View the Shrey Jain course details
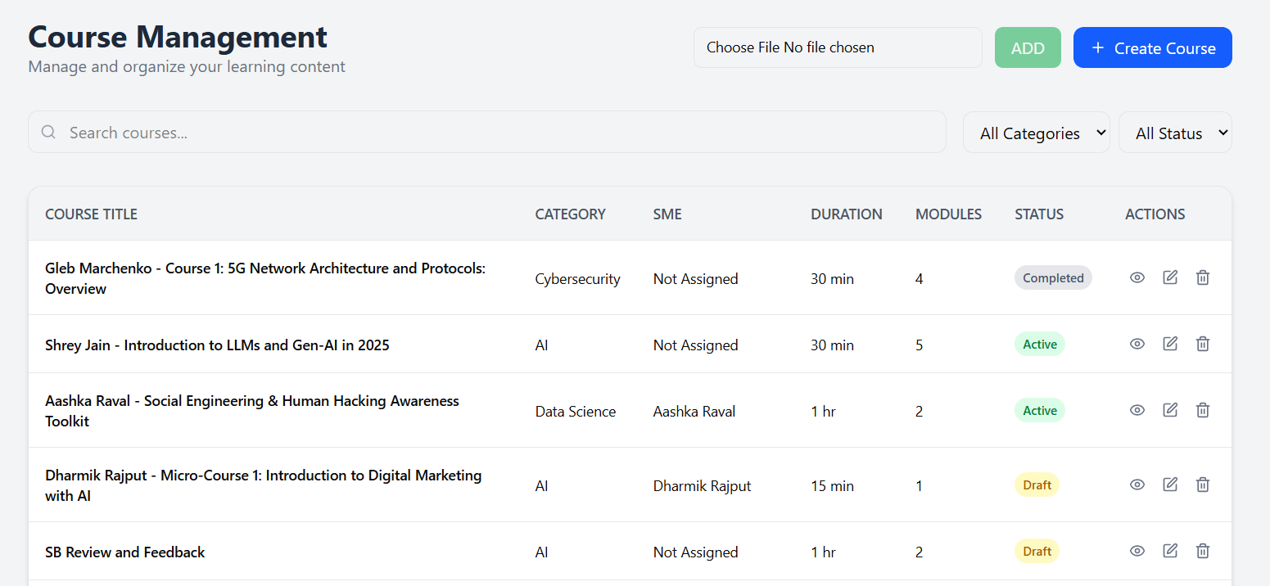 (1137, 344)
